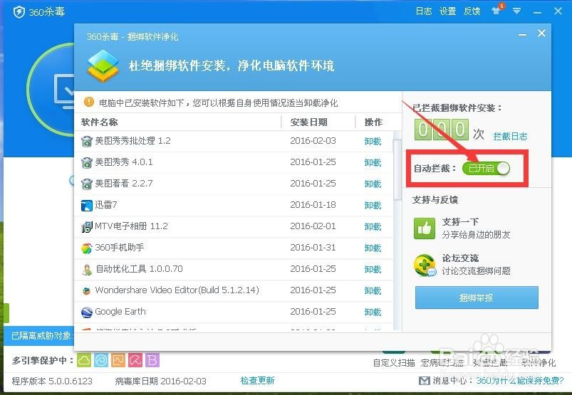The height and width of the screenshot is (395, 572).
Task: Click date 2016-02-01 of MTV电子相册
Action: pyautogui.click(x=313, y=226)
